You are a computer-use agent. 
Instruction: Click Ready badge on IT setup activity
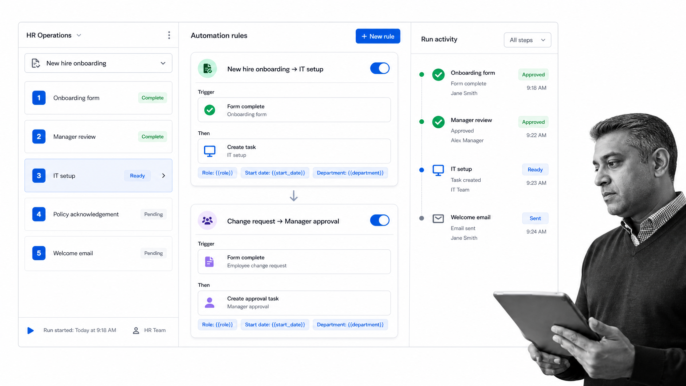click(x=535, y=170)
